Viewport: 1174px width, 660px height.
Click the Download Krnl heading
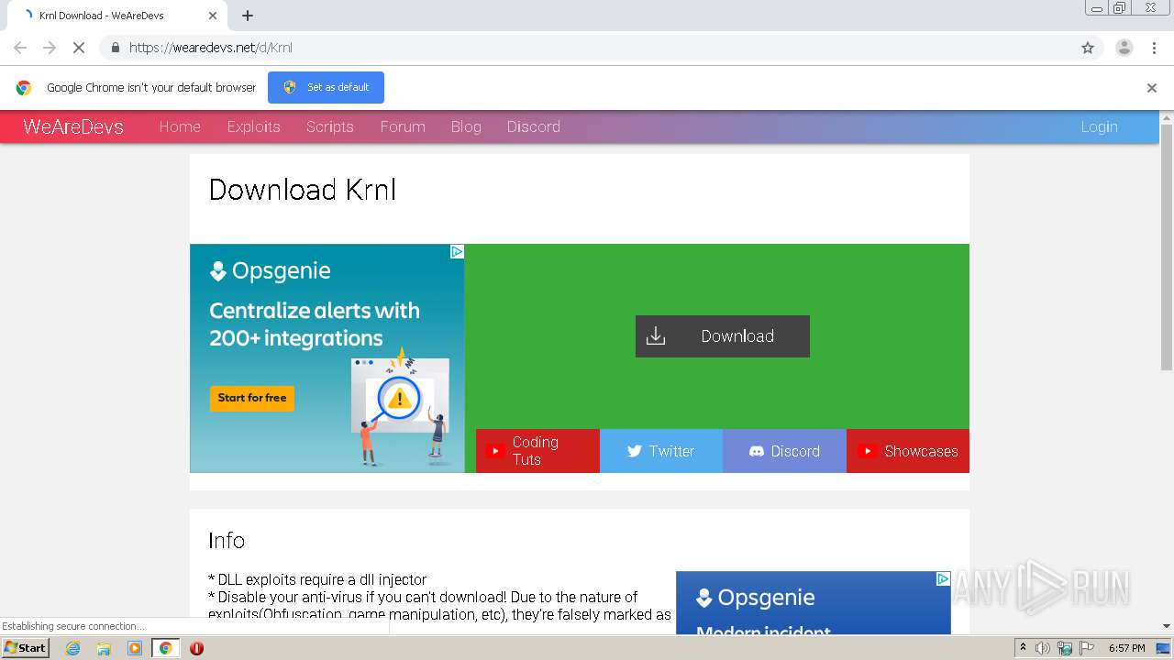pos(303,190)
